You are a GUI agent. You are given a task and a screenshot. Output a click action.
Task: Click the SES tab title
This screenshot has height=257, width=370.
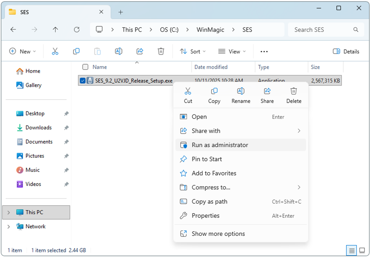coord(25,12)
